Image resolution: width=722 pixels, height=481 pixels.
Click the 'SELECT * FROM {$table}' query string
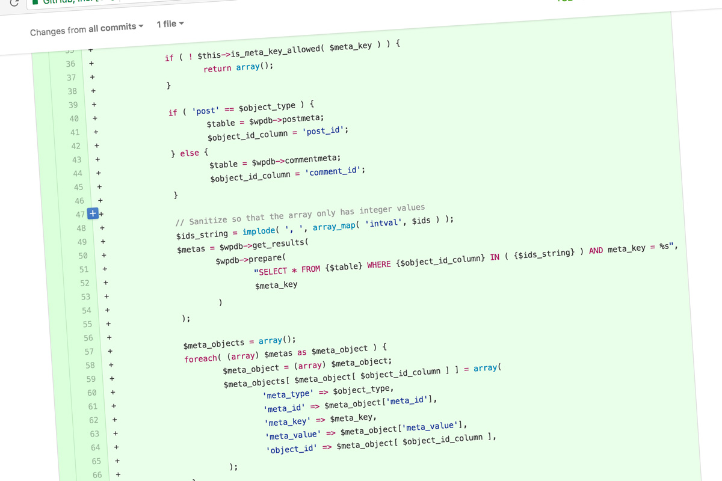(308, 268)
